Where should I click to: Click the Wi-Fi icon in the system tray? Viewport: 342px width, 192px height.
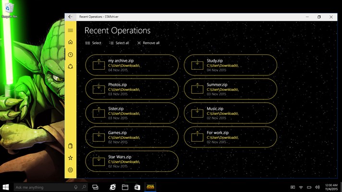[301, 187]
